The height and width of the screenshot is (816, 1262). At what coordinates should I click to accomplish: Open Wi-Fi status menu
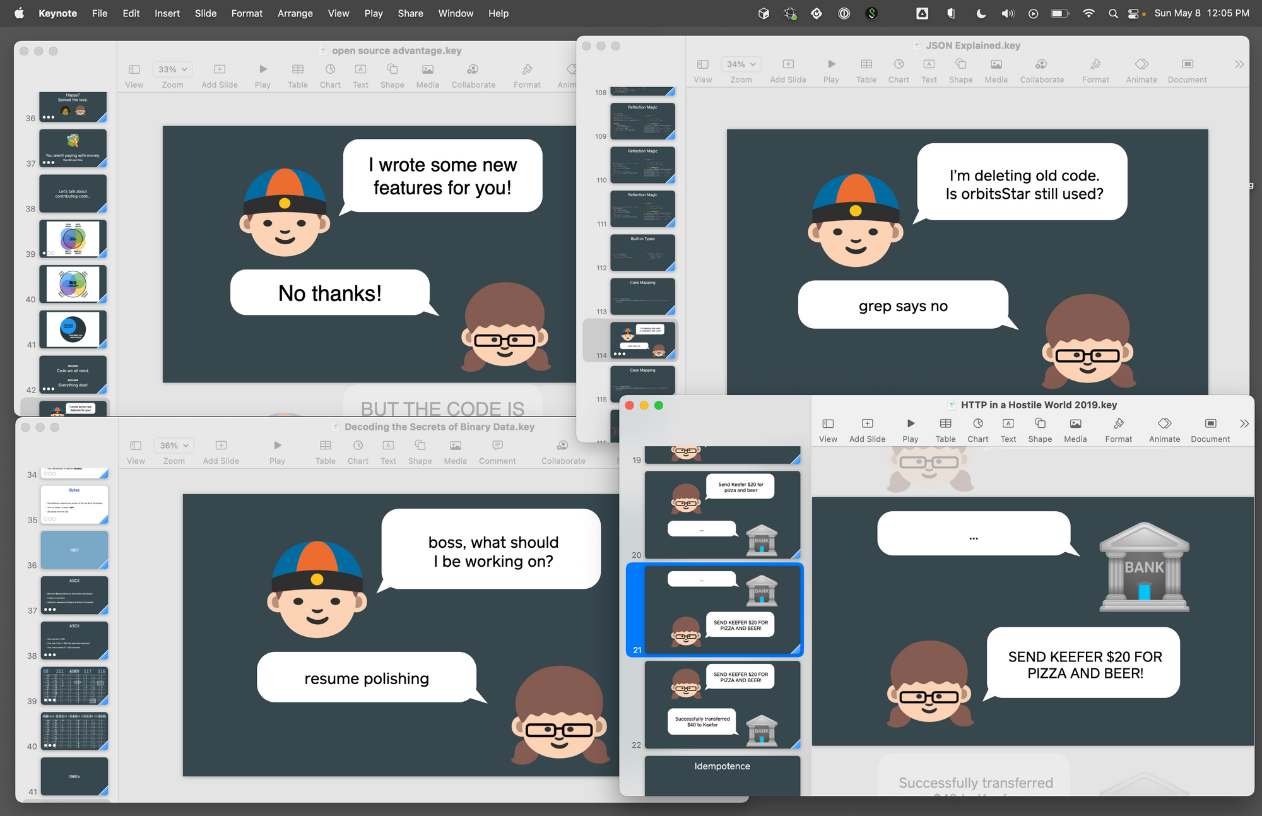(1088, 13)
